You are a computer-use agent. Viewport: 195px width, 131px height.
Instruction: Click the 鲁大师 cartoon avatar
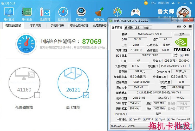184,12
